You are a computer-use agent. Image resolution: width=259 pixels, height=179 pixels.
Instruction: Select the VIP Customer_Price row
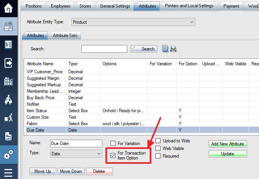coord(141,72)
